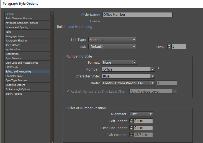203x143 pixels.
Task: Increase Tab Position with up arrow
Action: pos(131,134)
